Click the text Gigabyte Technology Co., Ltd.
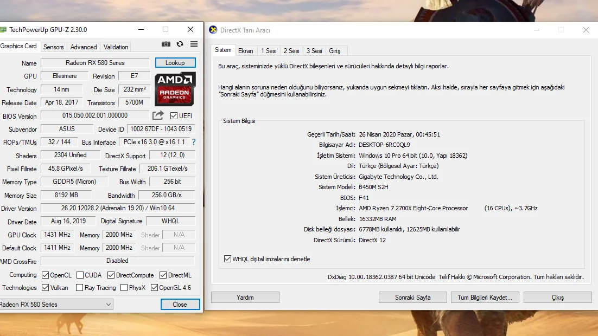The image size is (598, 336). [x=398, y=177]
